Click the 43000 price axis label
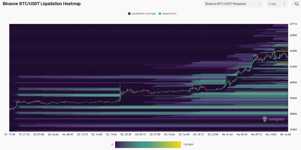 [293, 35]
